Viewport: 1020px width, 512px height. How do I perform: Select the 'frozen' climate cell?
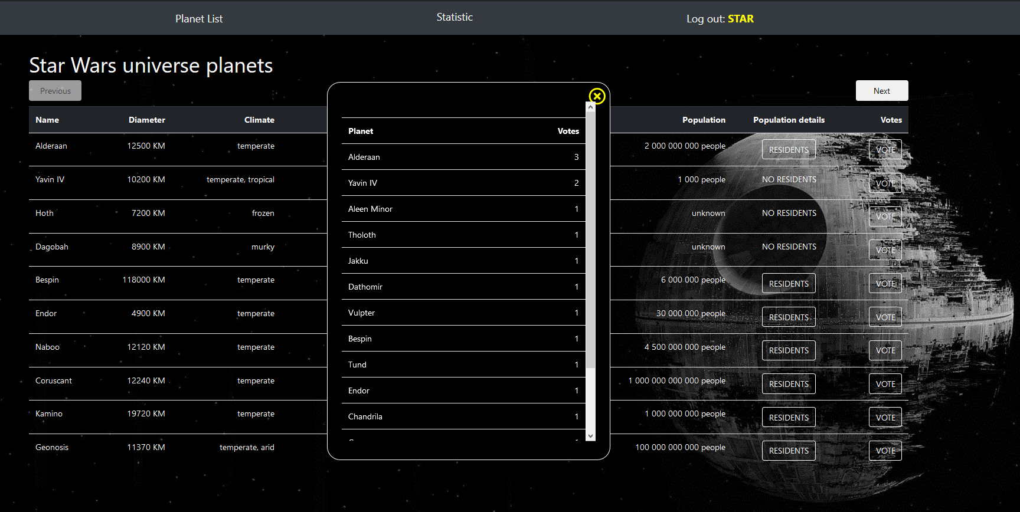click(263, 213)
